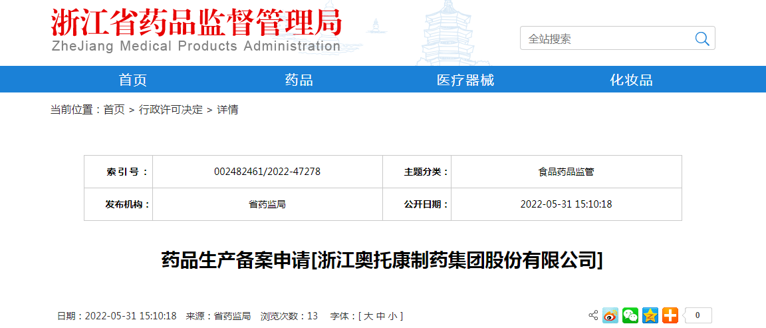766x328 pixels.
Task: Click the search magnifier icon
Action: click(702, 39)
